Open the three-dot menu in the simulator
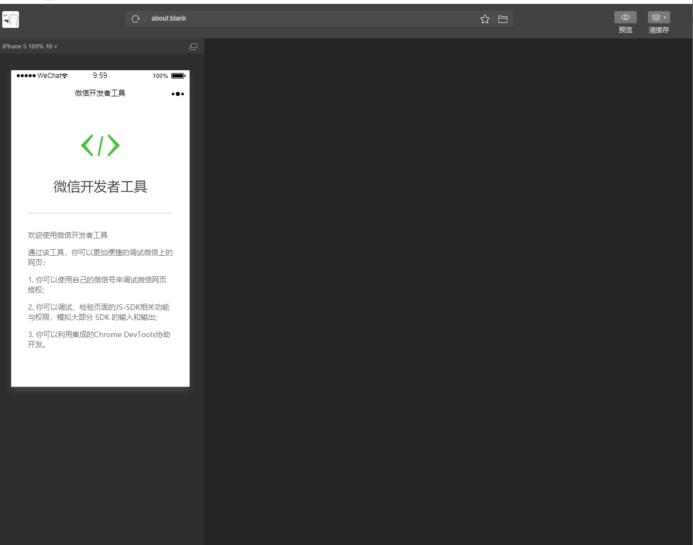 (x=178, y=94)
